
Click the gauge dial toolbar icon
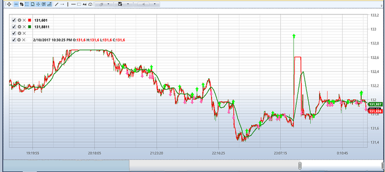click(x=90, y=4)
